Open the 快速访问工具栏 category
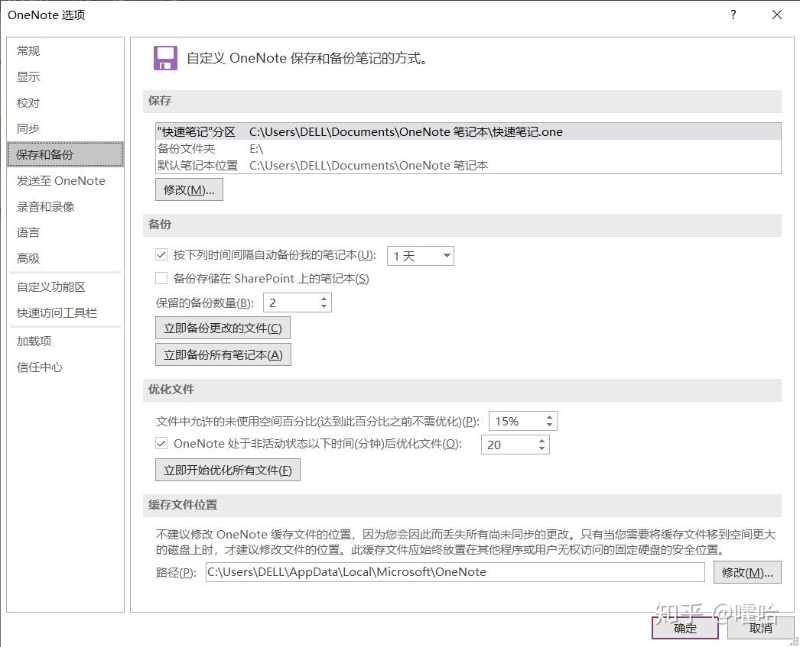The height and width of the screenshot is (647, 800). [x=57, y=312]
